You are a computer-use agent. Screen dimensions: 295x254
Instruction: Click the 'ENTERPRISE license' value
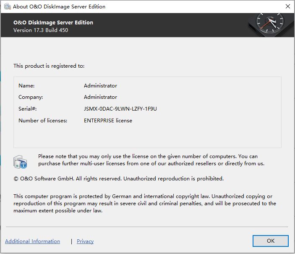tap(108, 121)
